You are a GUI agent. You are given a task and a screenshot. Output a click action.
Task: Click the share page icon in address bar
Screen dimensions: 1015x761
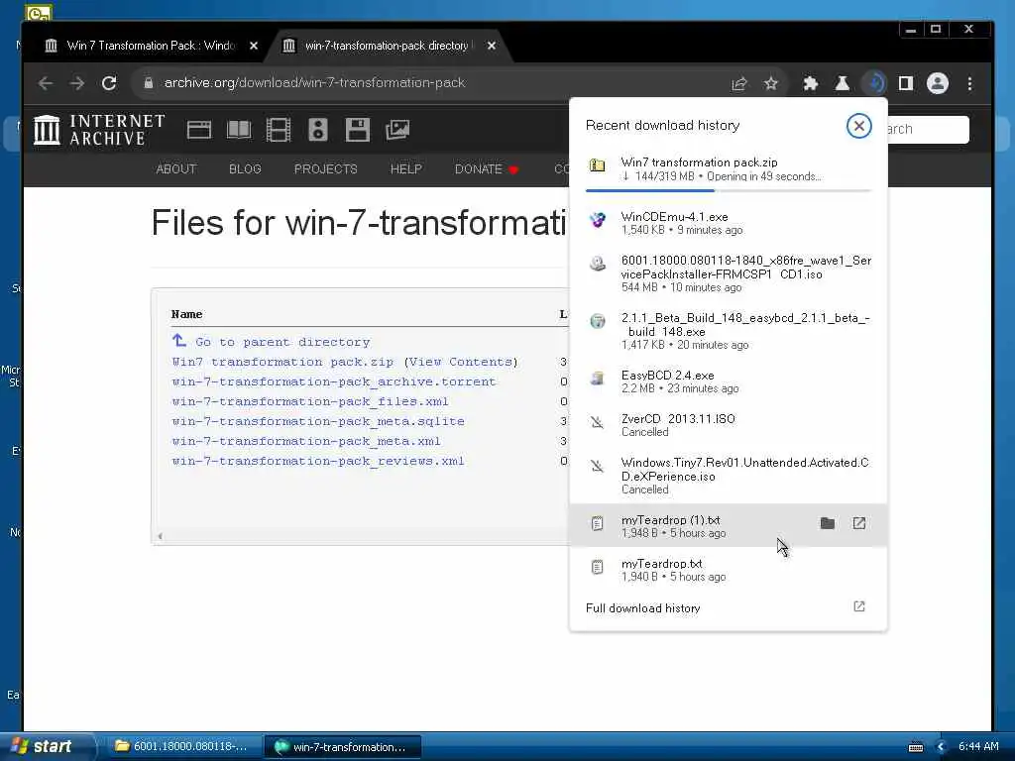pos(739,83)
